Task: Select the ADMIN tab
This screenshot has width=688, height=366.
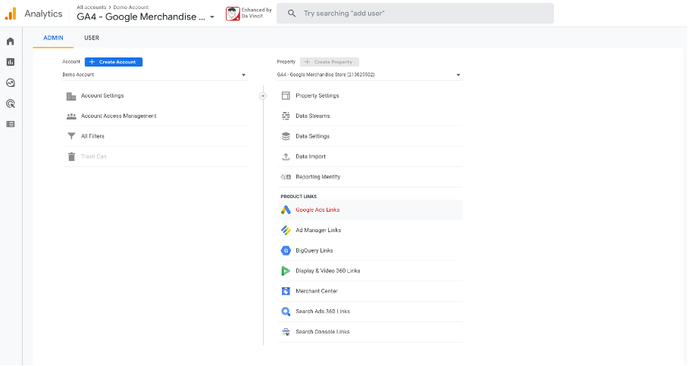Action: coord(53,38)
